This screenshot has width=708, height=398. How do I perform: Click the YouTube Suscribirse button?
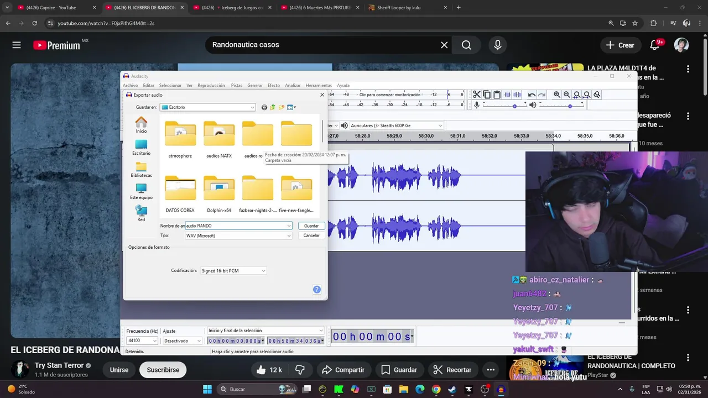pos(163,370)
